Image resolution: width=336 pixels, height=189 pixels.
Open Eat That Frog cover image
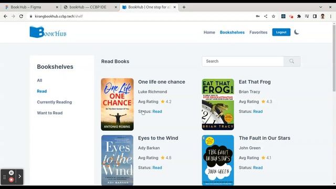pos(218,104)
